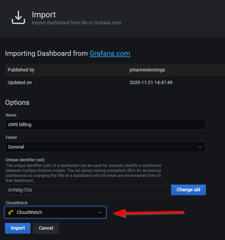Click the CloudWatch data source icon

point(11,212)
